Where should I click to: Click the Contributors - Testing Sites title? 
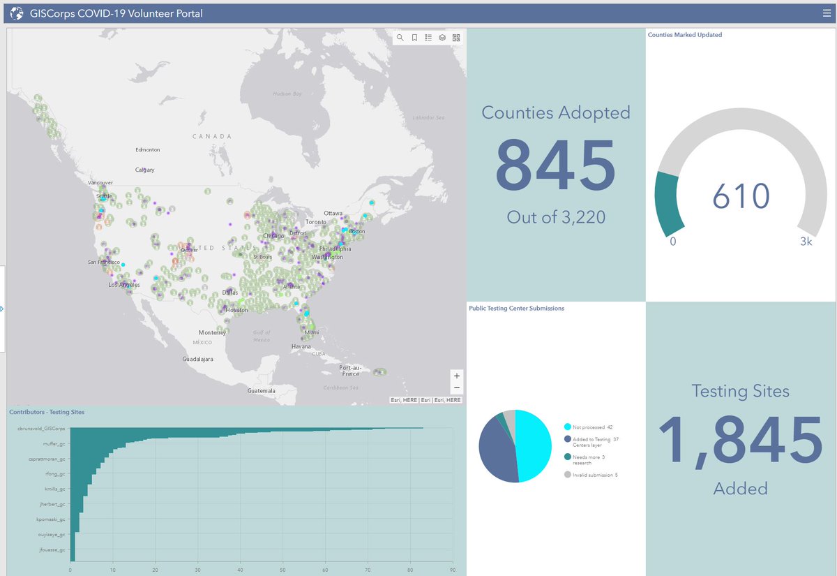tap(47, 412)
